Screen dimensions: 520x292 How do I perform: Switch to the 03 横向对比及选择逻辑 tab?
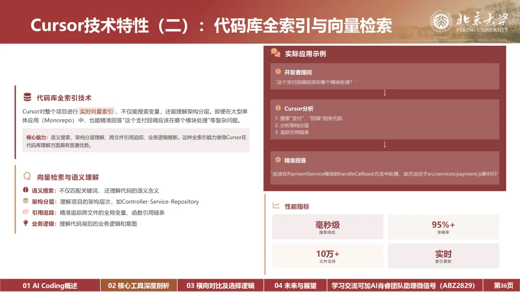[x=221, y=286]
